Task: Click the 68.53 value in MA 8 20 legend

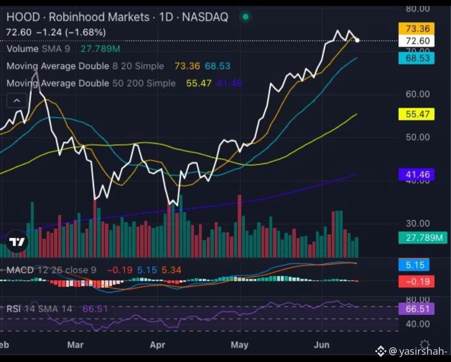Action: click(218, 66)
